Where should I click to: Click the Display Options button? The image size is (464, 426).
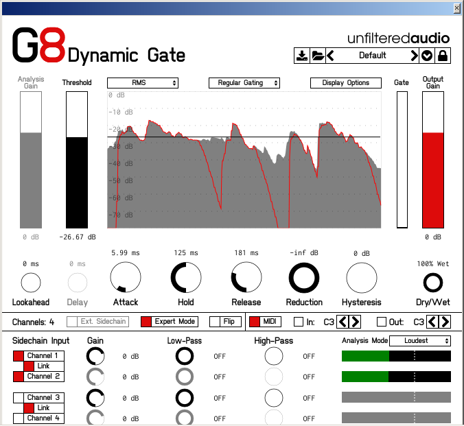pos(346,83)
